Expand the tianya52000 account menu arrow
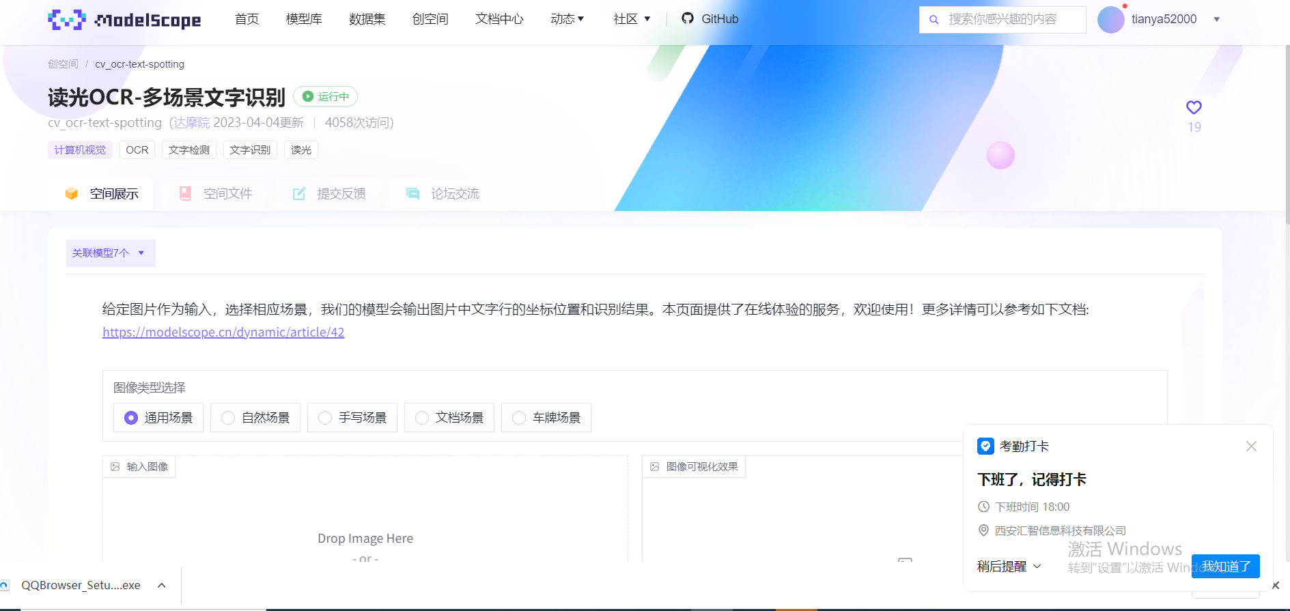The height and width of the screenshot is (611, 1290). 1216,19
